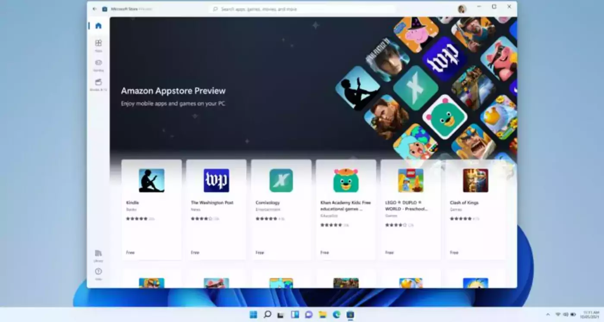Go to the Home tab in the sidebar
Image resolution: width=604 pixels, height=322 pixels.
click(98, 26)
